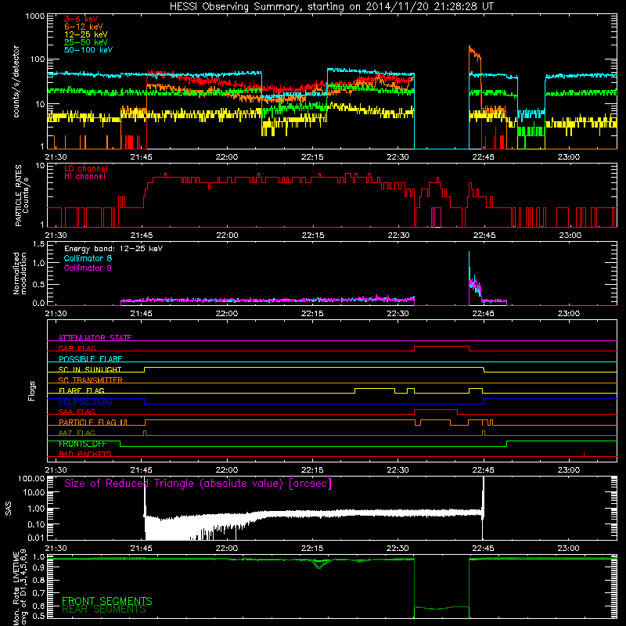Select the Collimator 9 legend label
This screenshot has height=626, width=626.
pos(88,268)
